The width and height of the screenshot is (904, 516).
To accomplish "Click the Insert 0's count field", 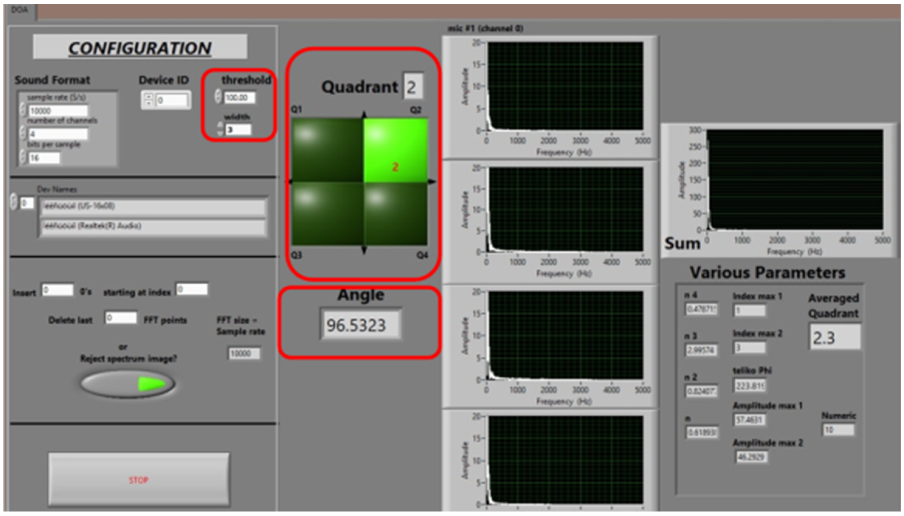I will [58, 290].
